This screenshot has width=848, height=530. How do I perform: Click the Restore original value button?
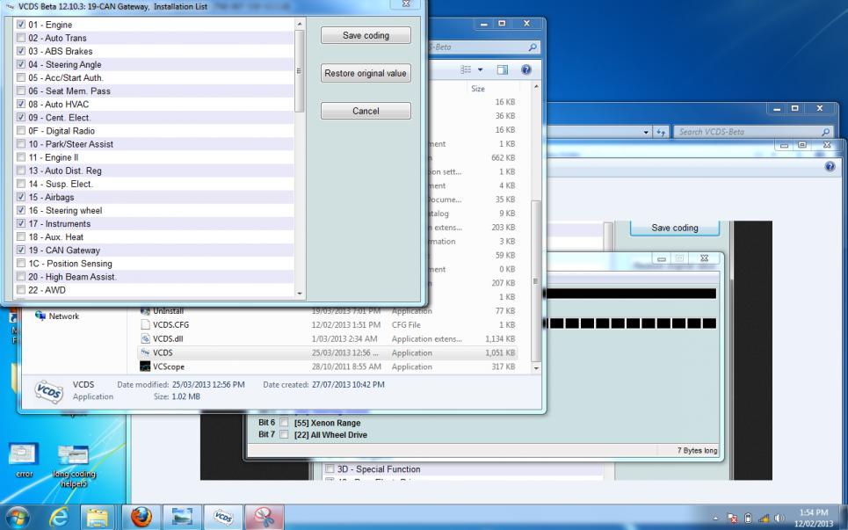366,73
